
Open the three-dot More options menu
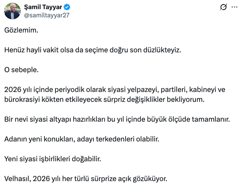click(234, 7)
